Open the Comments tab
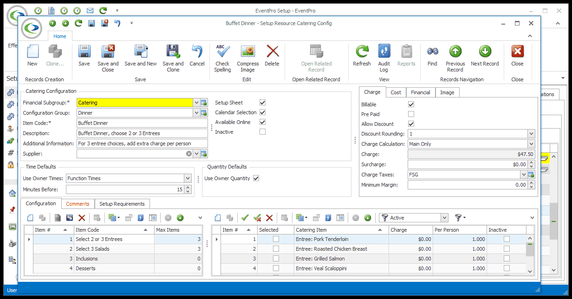This screenshot has width=572, height=299. click(x=78, y=204)
